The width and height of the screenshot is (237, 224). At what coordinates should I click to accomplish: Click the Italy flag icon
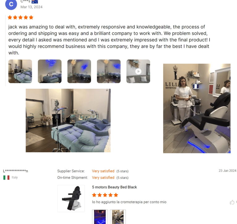coord(6,177)
